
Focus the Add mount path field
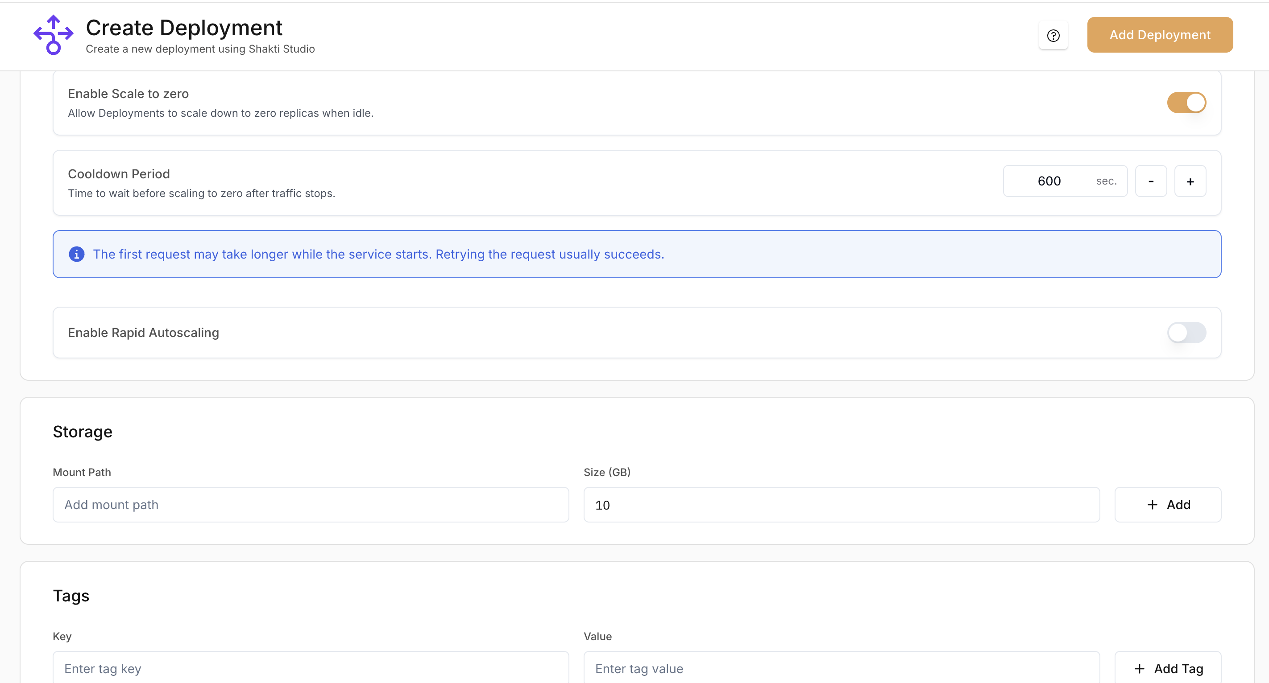coord(311,505)
